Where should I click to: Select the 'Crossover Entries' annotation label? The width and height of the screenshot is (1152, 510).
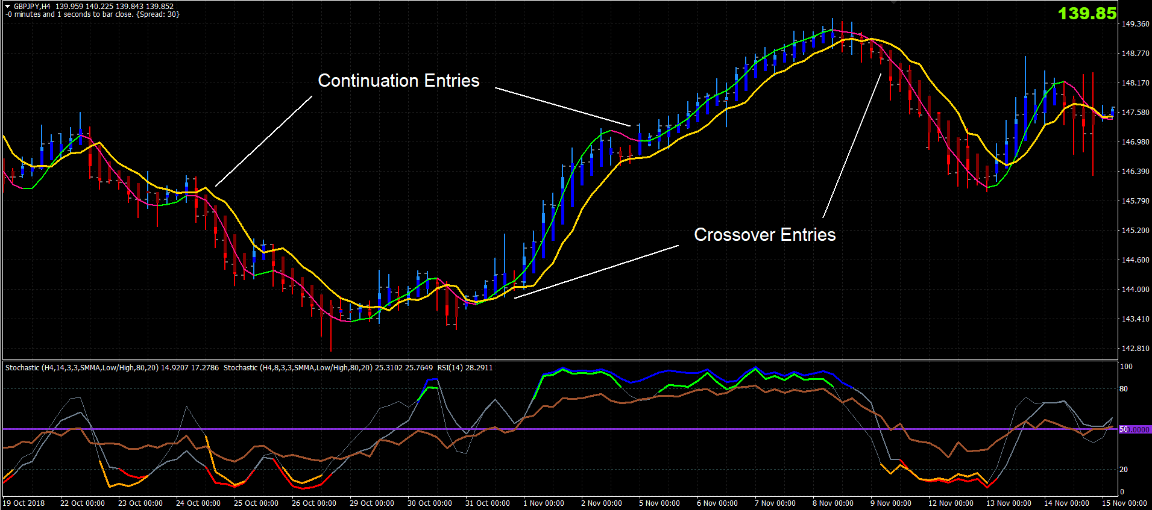pyautogui.click(x=764, y=235)
